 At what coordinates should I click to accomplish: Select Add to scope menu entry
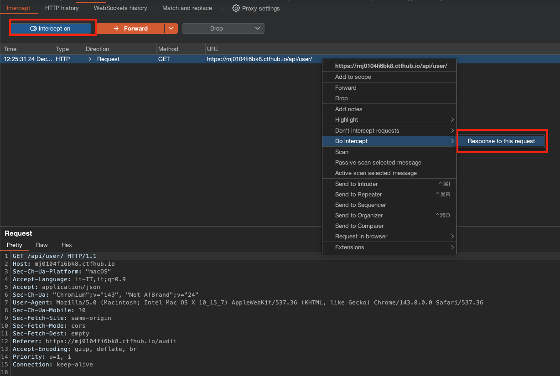click(x=353, y=77)
